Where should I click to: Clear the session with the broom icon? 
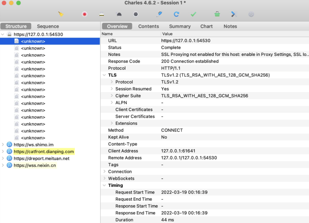tap(61, 14)
